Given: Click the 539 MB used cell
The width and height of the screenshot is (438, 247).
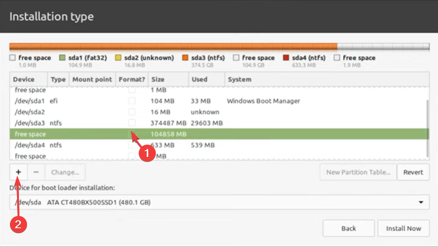Looking at the screenshot, I should pyautogui.click(x=203, y=145).
